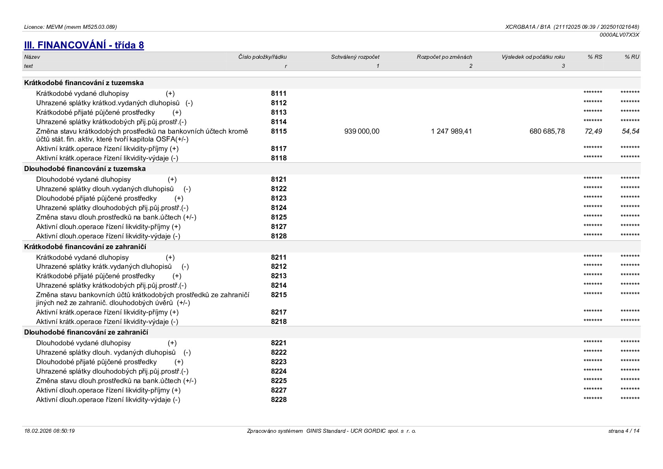Click the % RS column header
Image resolution: width=663 pixels, height=469 pixels.
[x=595, y=57]
